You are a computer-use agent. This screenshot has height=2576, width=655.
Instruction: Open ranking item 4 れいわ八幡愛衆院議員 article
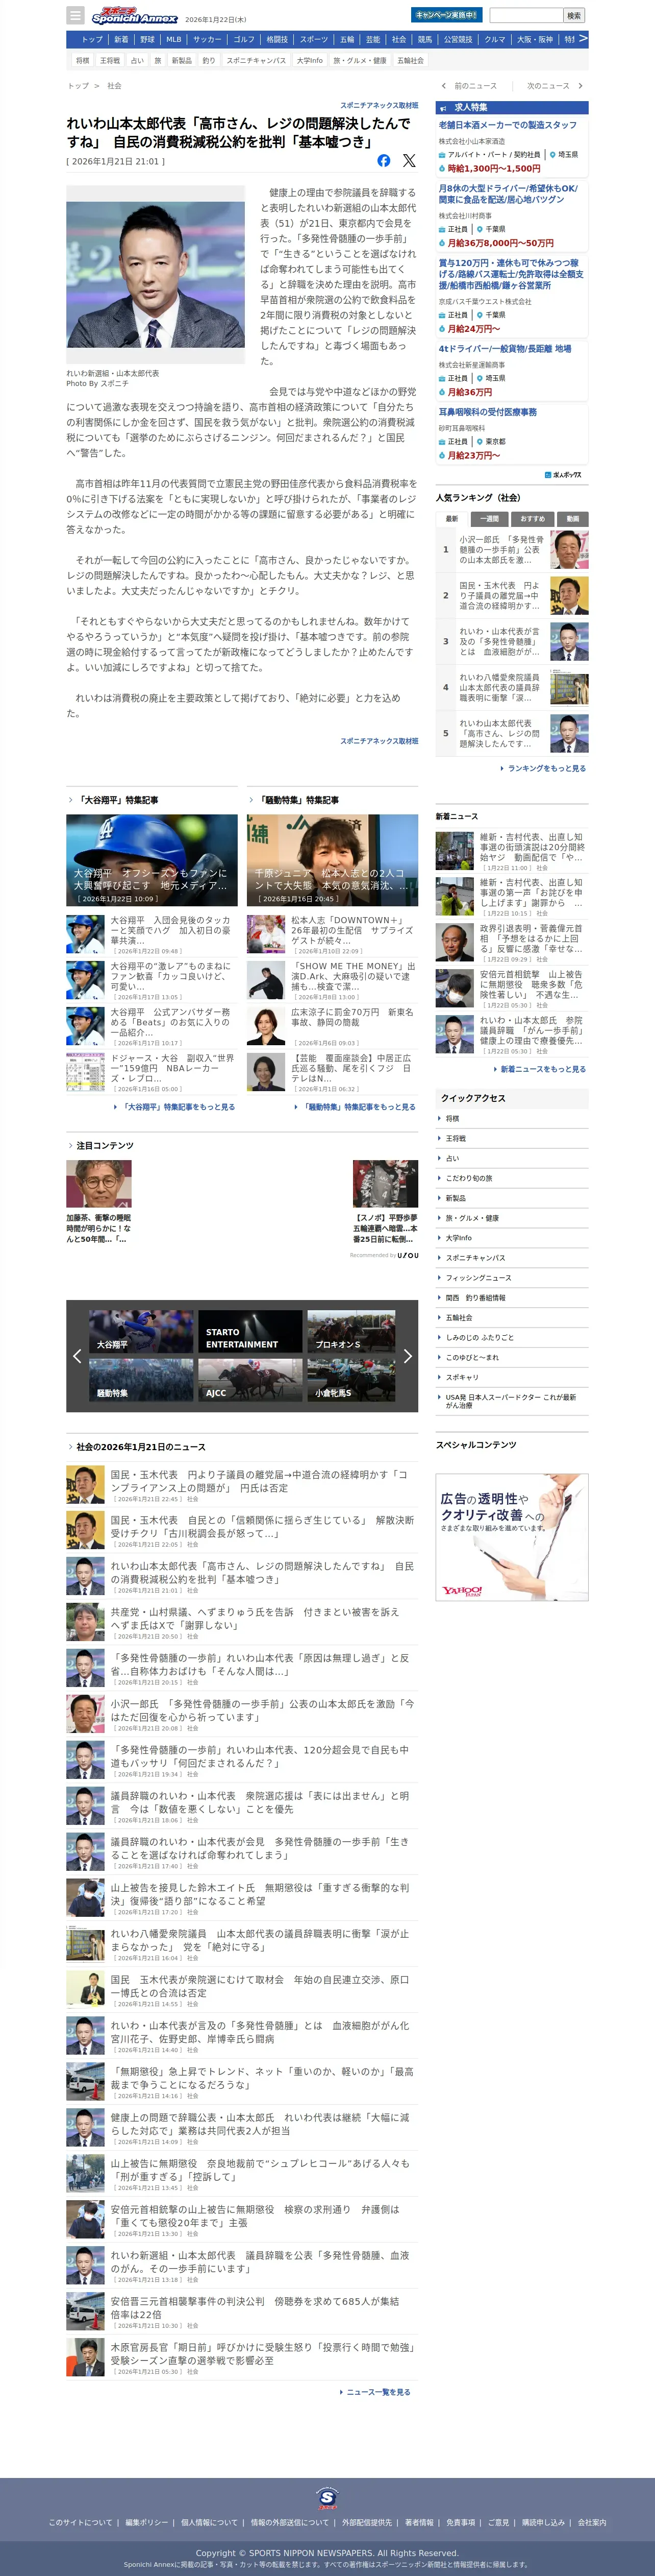click(x=511, y=687)
